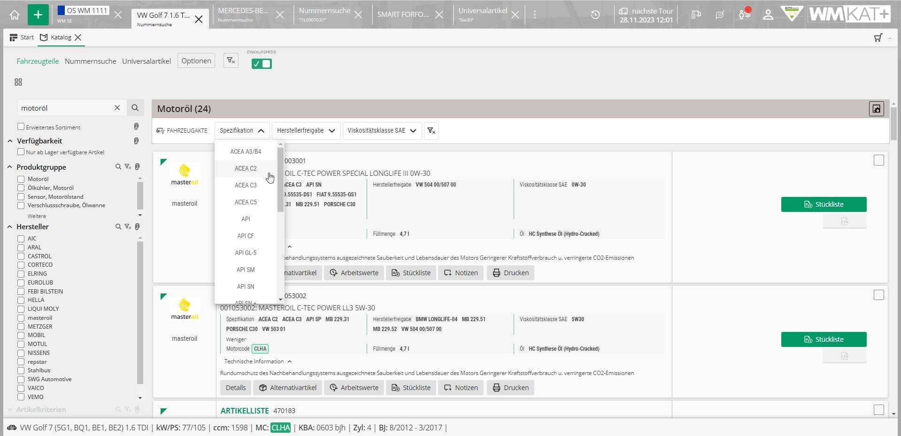Collapse the Produktgruppe section
This screenshot has width=901, height=436.
[10, 167]
